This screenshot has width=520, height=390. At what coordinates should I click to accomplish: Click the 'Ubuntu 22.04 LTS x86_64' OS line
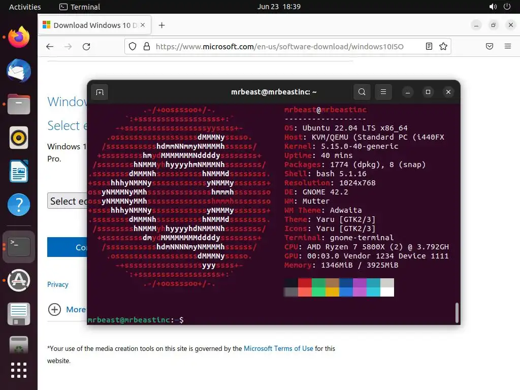pos(346,128)
